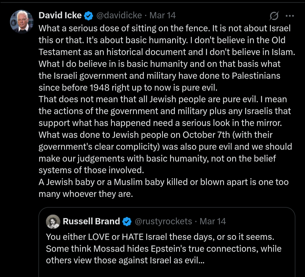Visit the David Icke display name link
The height and width of the screenshot is (277, 305).
[60, 16]
